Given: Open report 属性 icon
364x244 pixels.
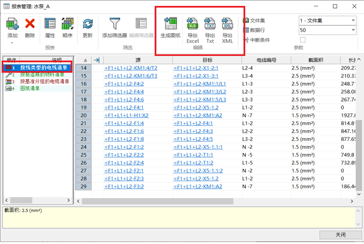Looking at the screenshot, I should coord(50,24).
